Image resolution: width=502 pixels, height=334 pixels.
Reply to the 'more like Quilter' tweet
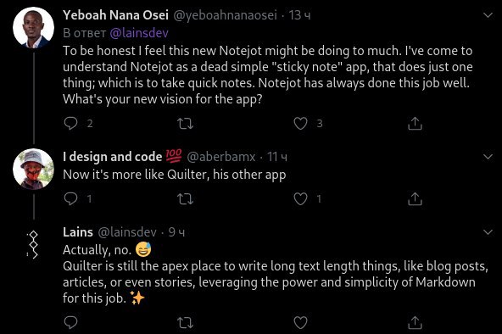70,198
